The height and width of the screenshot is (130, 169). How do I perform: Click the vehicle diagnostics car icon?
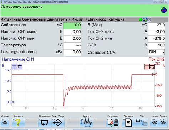click(145, 20)
